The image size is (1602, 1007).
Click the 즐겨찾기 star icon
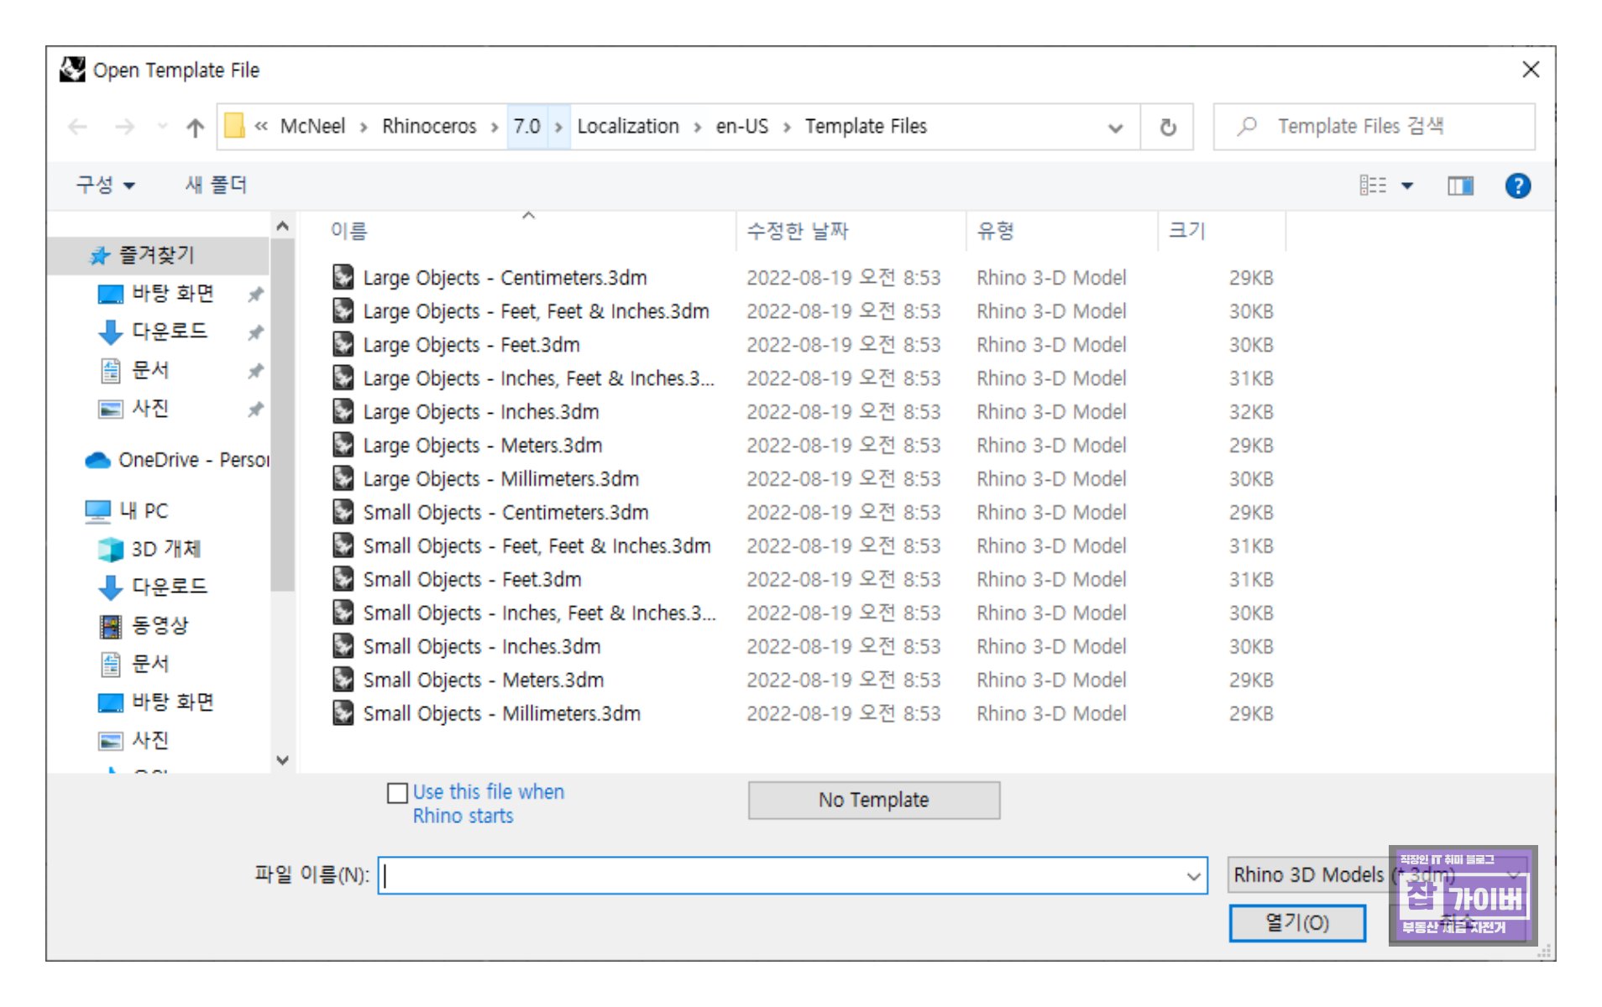(x=100, y=256)
